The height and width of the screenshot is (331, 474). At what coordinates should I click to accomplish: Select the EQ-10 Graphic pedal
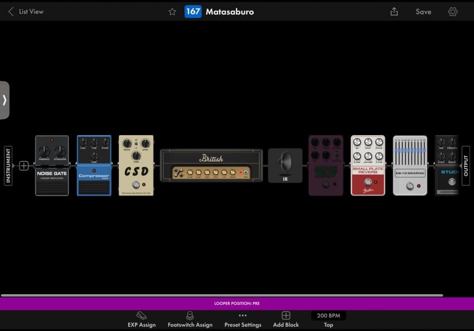[x=410, y=165]
